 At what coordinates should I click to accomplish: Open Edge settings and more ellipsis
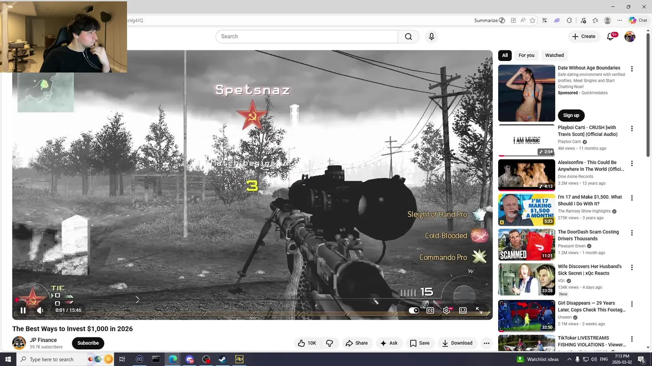620,20
